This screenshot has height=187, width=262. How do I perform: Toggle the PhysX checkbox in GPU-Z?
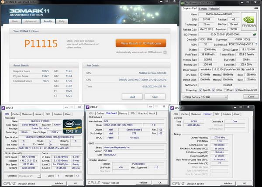(x=225, y=90)
